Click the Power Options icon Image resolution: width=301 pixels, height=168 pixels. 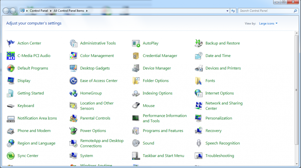[73, 131]
